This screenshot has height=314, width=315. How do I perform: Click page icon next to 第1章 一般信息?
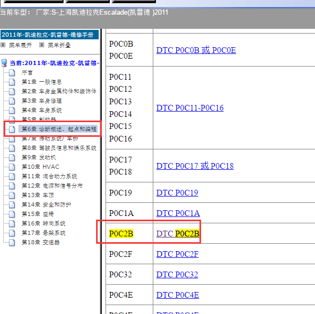[x=12, y=82]
